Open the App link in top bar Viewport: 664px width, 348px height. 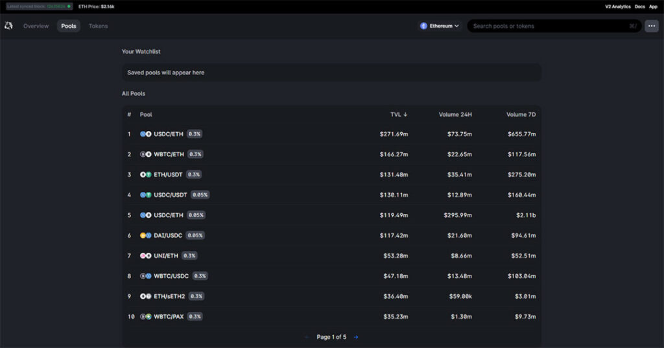[653, 6]
